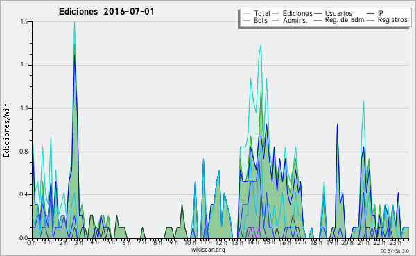Click the 'Ediciones' legend label

[x=297, y=13]
